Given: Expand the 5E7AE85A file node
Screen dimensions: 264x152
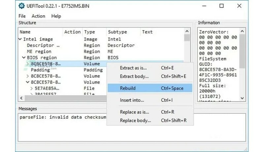Looking at the screenshot, I should [32, 88].
